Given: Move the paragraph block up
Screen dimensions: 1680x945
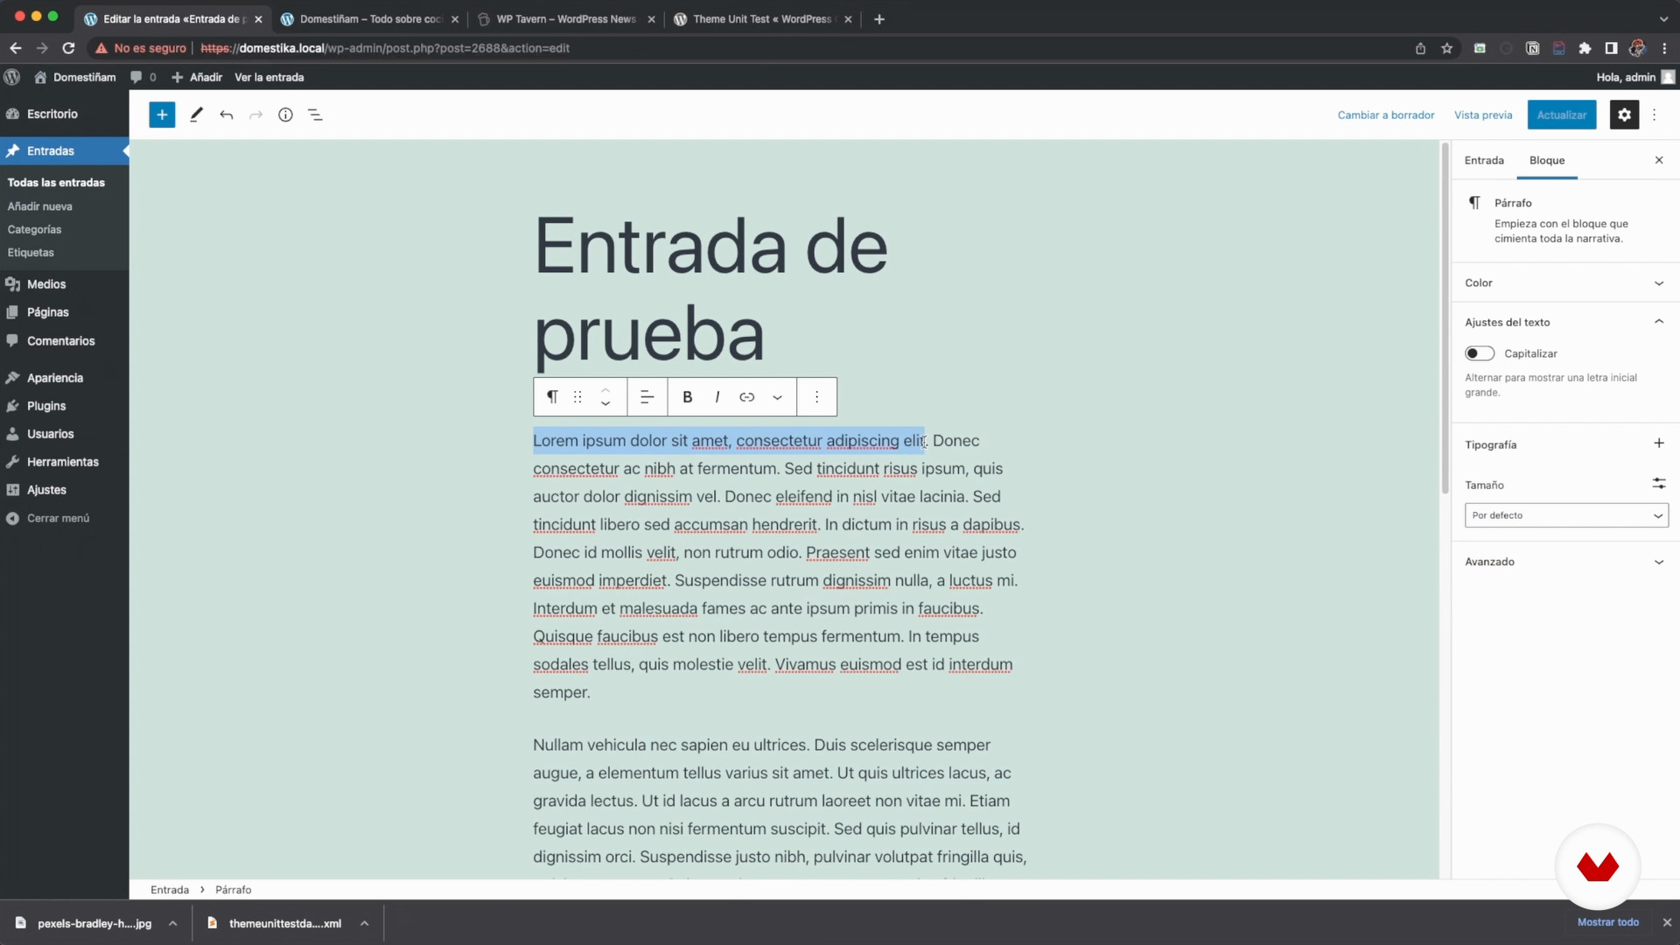Looking at the screenshot, I should [605, 389].
